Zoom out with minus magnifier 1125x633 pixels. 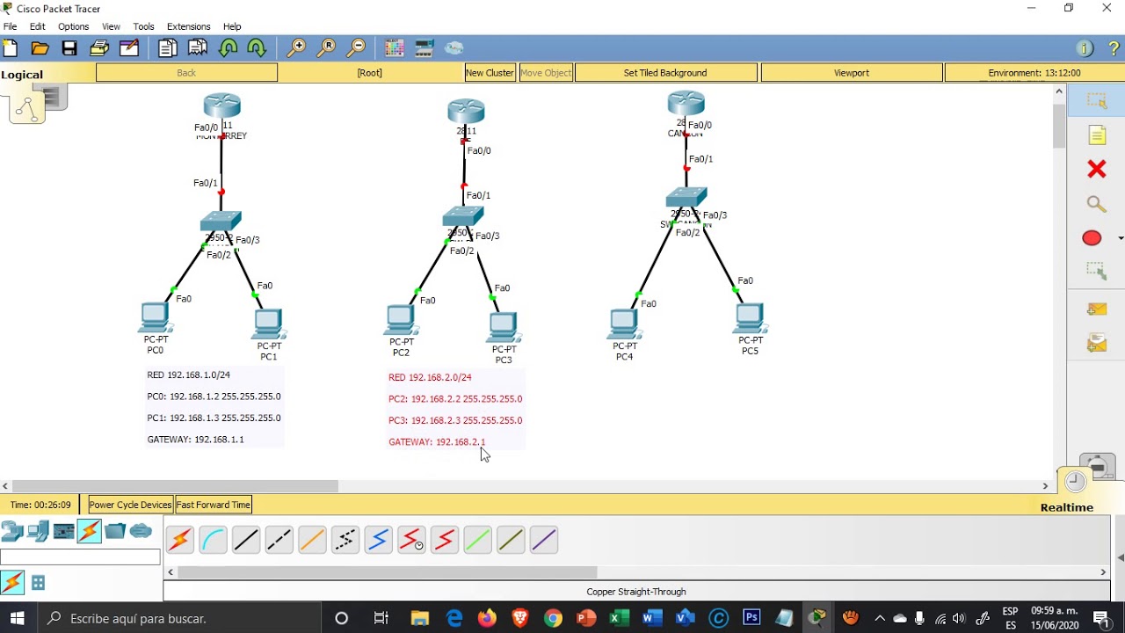tap(356, 48)
